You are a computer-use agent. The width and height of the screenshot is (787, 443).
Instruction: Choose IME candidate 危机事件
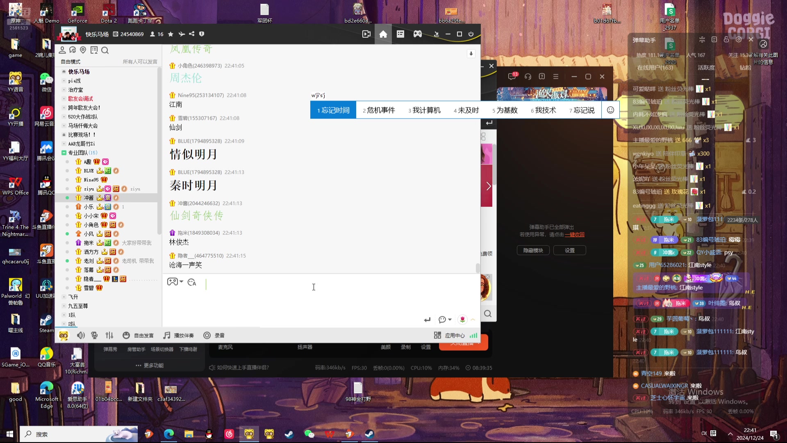click(x=379, y=110)
